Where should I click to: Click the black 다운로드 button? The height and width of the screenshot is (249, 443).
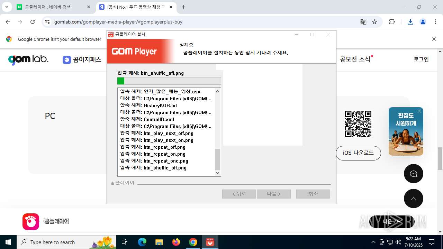pos(392,221)
